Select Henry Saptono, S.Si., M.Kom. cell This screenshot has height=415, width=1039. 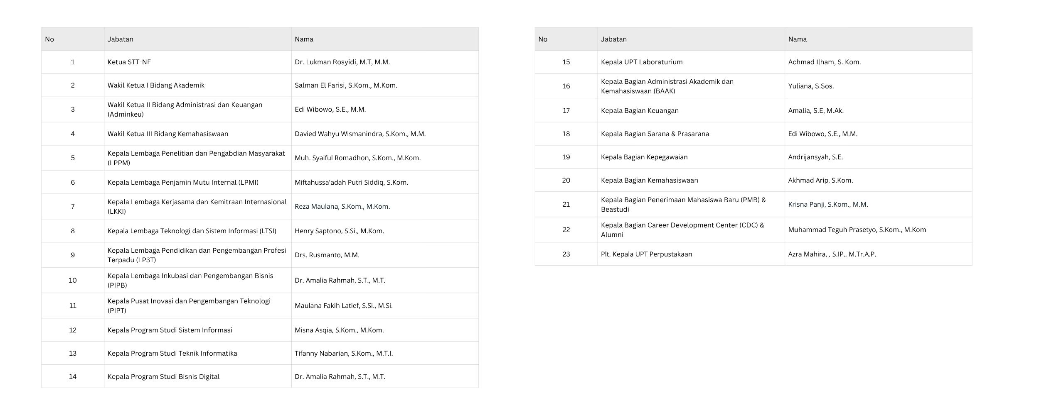[x=339, y=231]
